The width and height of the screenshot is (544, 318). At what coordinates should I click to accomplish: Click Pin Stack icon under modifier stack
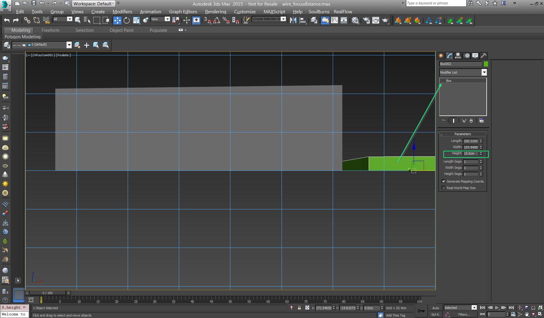coord(443,121)
